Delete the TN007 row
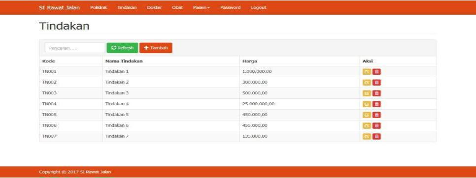Screen dimensions: 476x178 pos(377,137)
